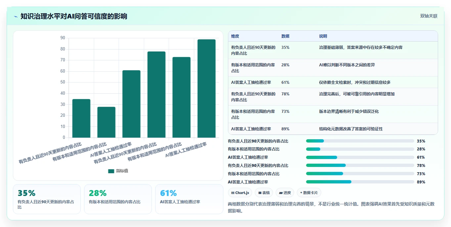
Task: Click the progress bar filled to 89%
Action: coord(360,182)
